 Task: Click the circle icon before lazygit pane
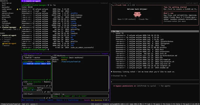coord(2,39)
